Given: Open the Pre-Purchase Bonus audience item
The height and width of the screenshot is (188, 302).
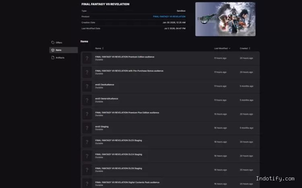Looking at the screenshot, I should pos(170,72).
